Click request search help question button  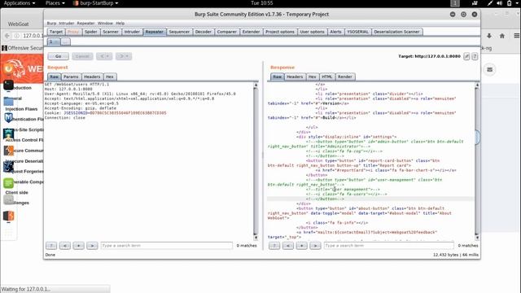(x=51, y=246)
